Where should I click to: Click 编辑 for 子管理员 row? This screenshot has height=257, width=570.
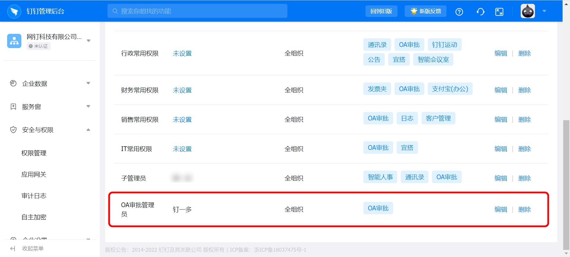pos(501,178)
